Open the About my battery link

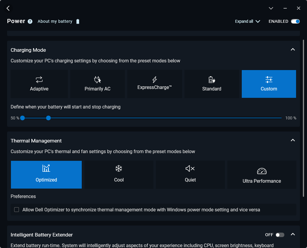[x=55, y=21]
